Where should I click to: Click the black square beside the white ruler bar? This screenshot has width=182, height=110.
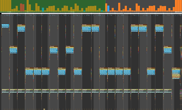[x=1, y=13]
